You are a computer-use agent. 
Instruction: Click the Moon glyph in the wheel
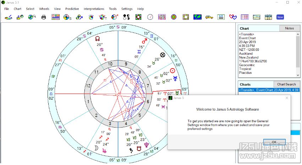click(96, 148)
